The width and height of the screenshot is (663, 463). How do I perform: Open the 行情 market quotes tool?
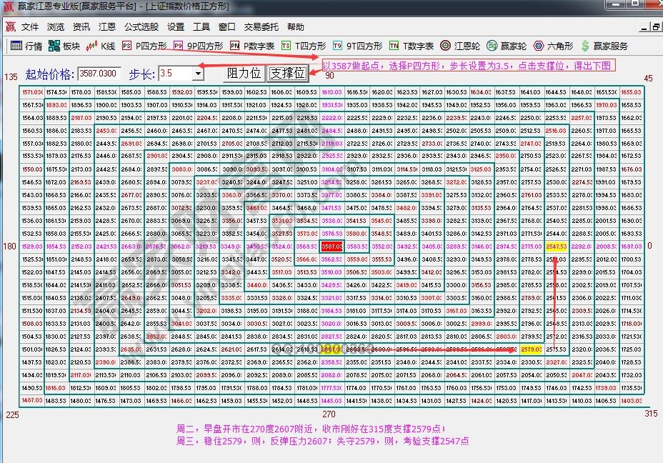point(26,46)
